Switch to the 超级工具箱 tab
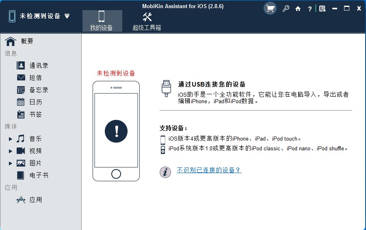Image resolution: width=366 pixels, height=230 pixels. 147,21
